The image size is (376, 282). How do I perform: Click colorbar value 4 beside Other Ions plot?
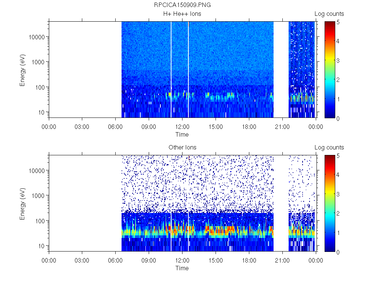coord(338,175)
